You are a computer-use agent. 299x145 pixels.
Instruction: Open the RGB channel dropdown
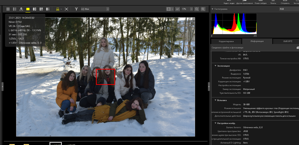[289, 9]
